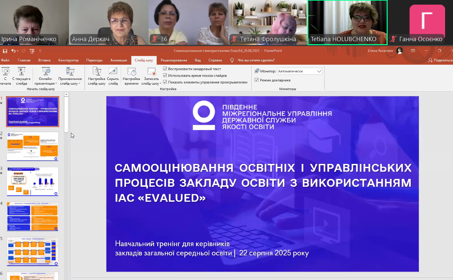Undo the last action
The width and height of the screenshot is (453, 280).
[13, 51]
